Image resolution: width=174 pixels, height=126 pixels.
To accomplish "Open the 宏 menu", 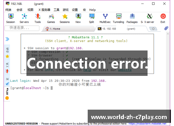I will tap(84, 10).
